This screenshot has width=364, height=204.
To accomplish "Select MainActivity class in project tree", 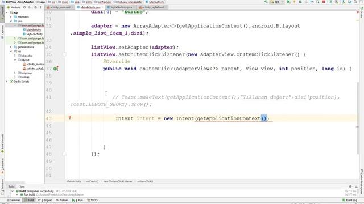I will click(32, 29).
